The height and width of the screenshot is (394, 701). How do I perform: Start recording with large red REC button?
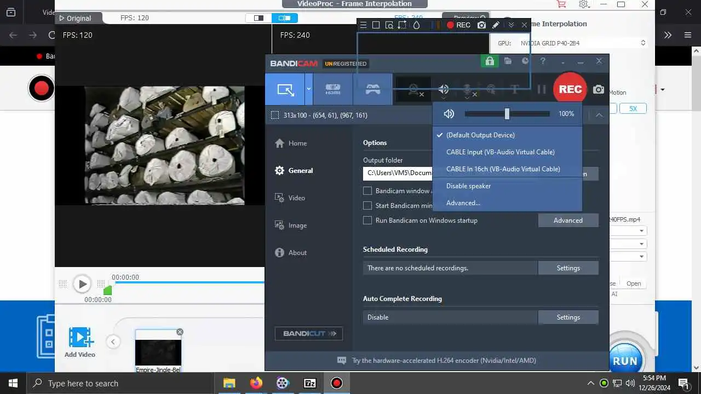570,89
